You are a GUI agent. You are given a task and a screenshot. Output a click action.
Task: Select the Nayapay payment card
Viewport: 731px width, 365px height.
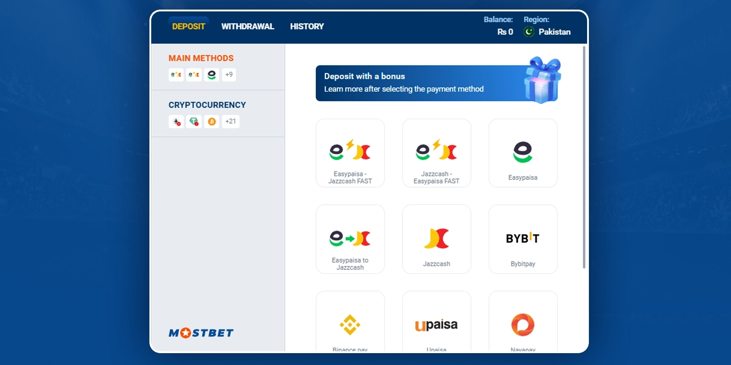coord(523,322)
